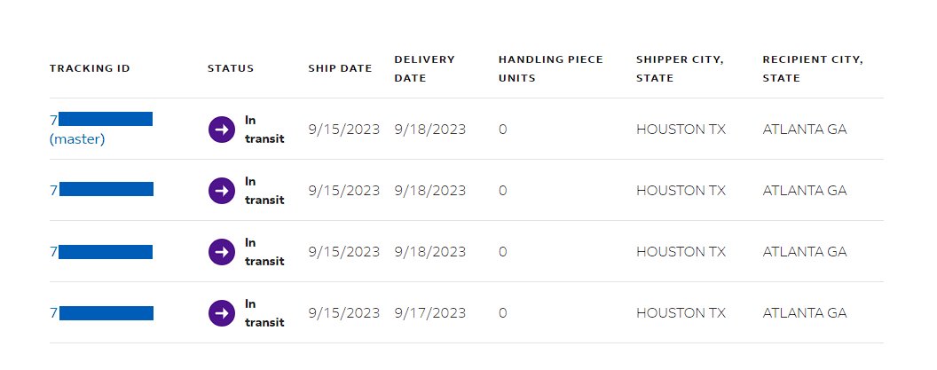Screen dimensions: 937x370
Task: Click ATLANTA GA in the first row
Action: [x=804, y=130]
